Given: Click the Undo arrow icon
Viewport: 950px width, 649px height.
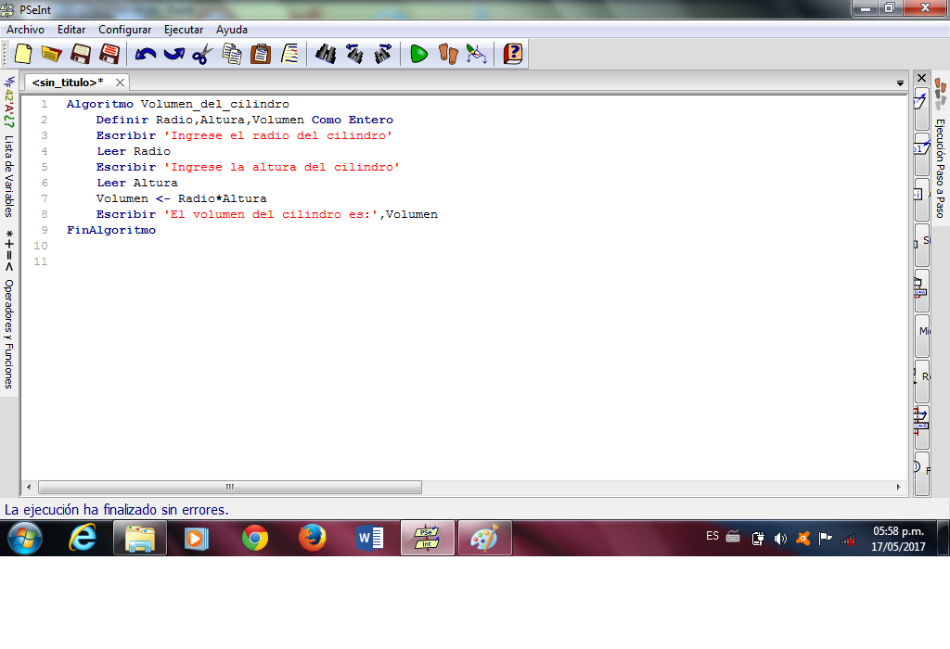Looking at the screenshot, I should pos(145,54).
